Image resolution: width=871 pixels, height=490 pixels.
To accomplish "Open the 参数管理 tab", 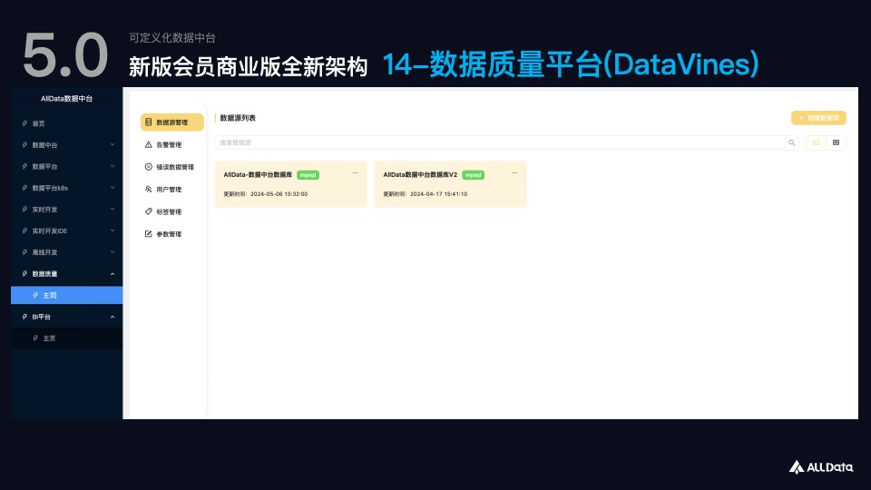I will point(172,234).
